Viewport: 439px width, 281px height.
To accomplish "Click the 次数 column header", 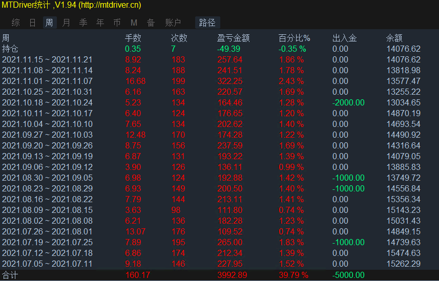I will coord(179,38).
